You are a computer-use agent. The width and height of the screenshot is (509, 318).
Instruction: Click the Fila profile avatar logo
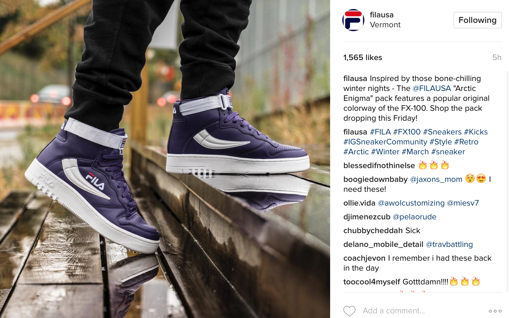353,20
